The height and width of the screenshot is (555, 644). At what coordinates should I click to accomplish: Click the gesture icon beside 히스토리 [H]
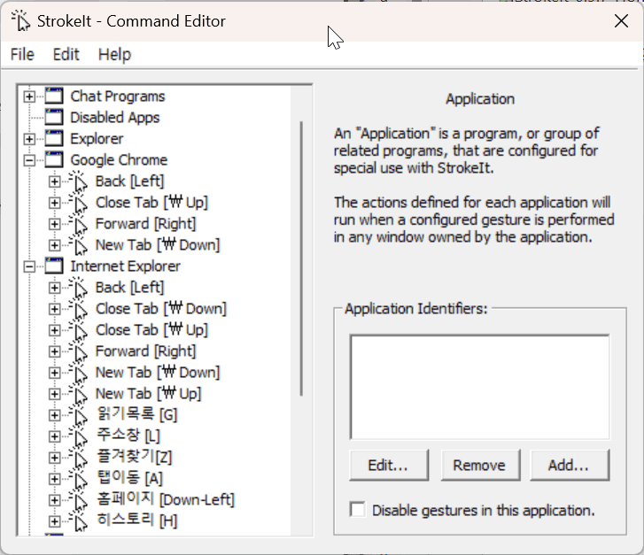click(78, 521)
